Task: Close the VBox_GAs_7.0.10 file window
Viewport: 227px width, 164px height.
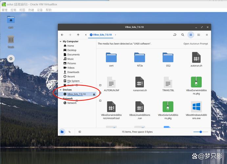Action: [x=208, y=27]
